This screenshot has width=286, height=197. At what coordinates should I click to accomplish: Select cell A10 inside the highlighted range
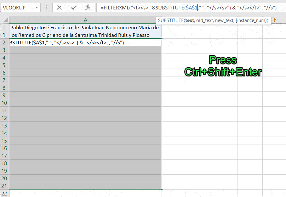coord(85,103)
